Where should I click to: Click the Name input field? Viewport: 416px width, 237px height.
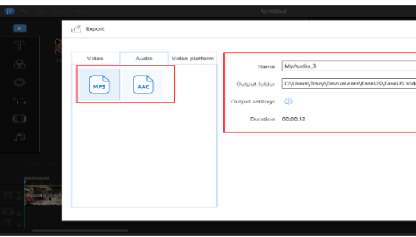(349, 66)
